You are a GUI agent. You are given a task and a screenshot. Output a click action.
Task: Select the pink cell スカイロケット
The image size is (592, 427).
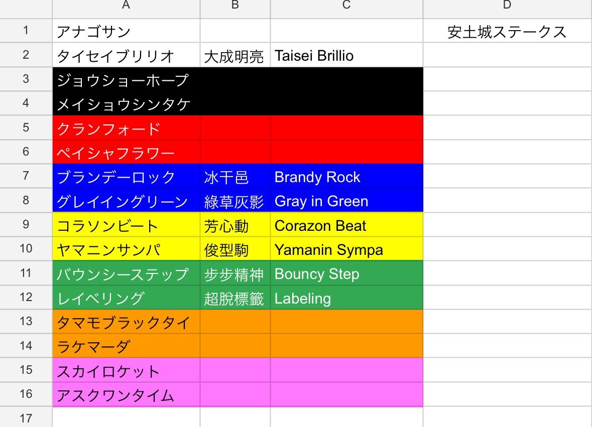126,370
